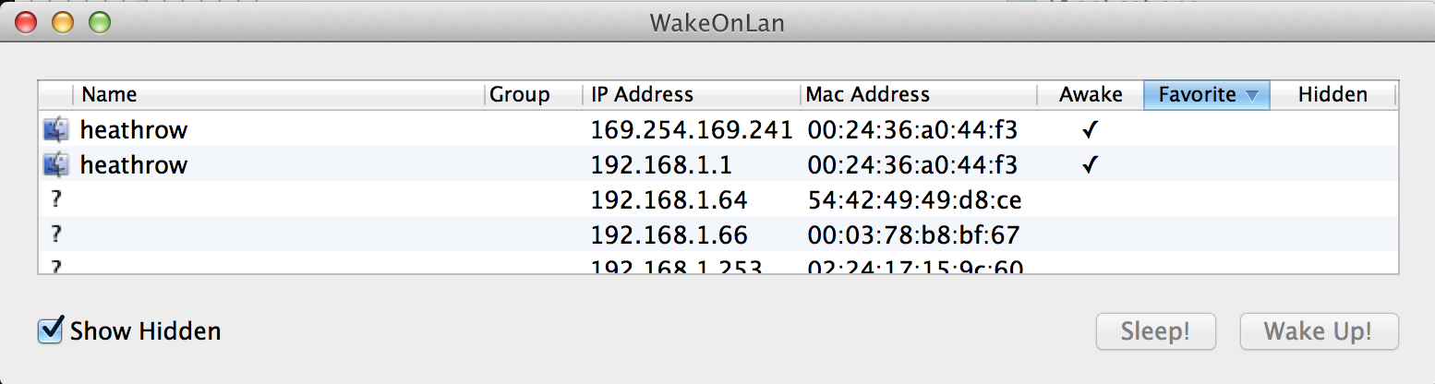Click the Mac icon of 192.168.1.1 heathrow
The width and height of the screenshot is (1435, 384).
56,164
